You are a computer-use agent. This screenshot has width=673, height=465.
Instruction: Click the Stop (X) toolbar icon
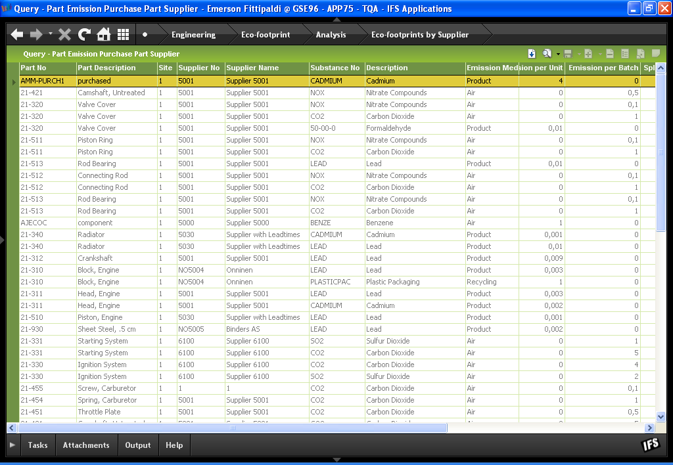pyautogui.click(x=65, y=34)
